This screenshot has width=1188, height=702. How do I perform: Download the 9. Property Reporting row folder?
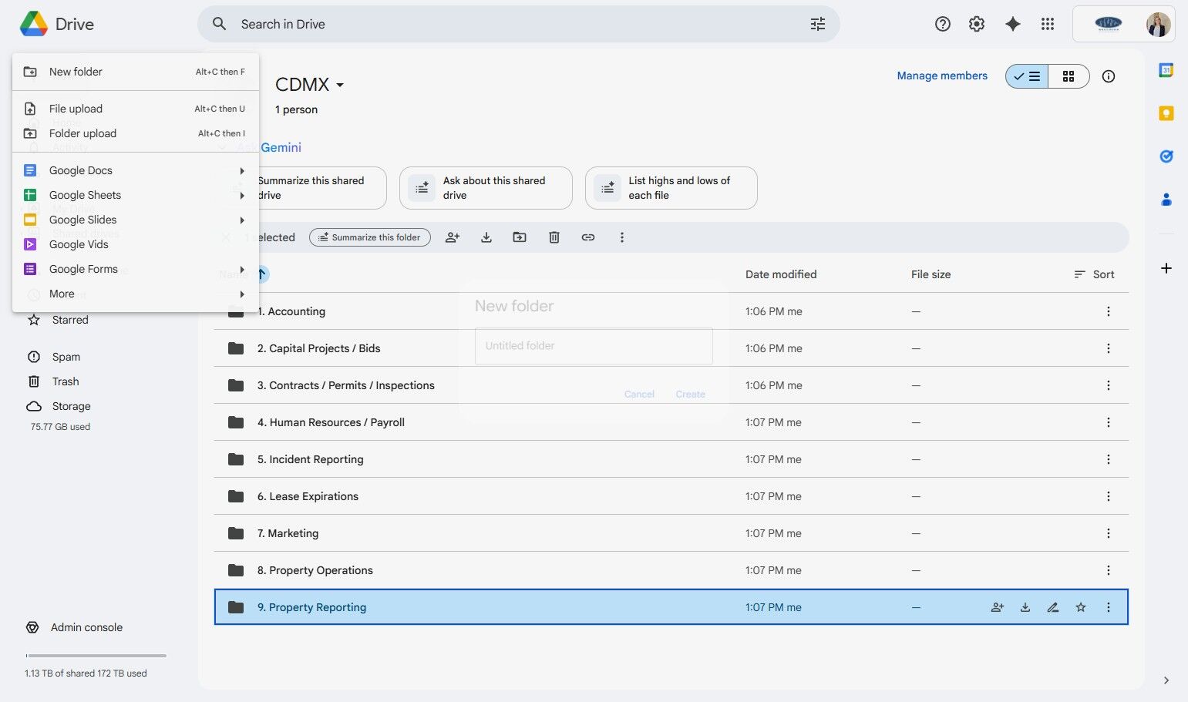coord(1025,607)
